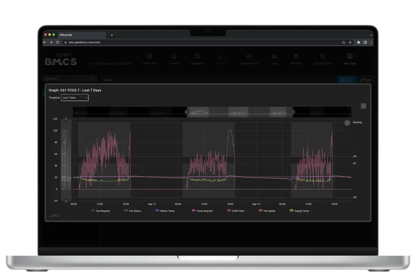Open the Bar-Tech profile icon
The height and width of the screenshot is (274, 416).
pos(350,56)
